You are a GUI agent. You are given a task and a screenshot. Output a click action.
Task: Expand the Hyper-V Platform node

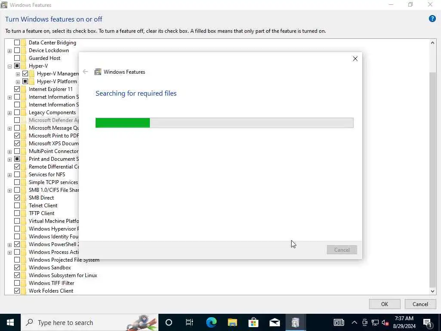point(18,82)
